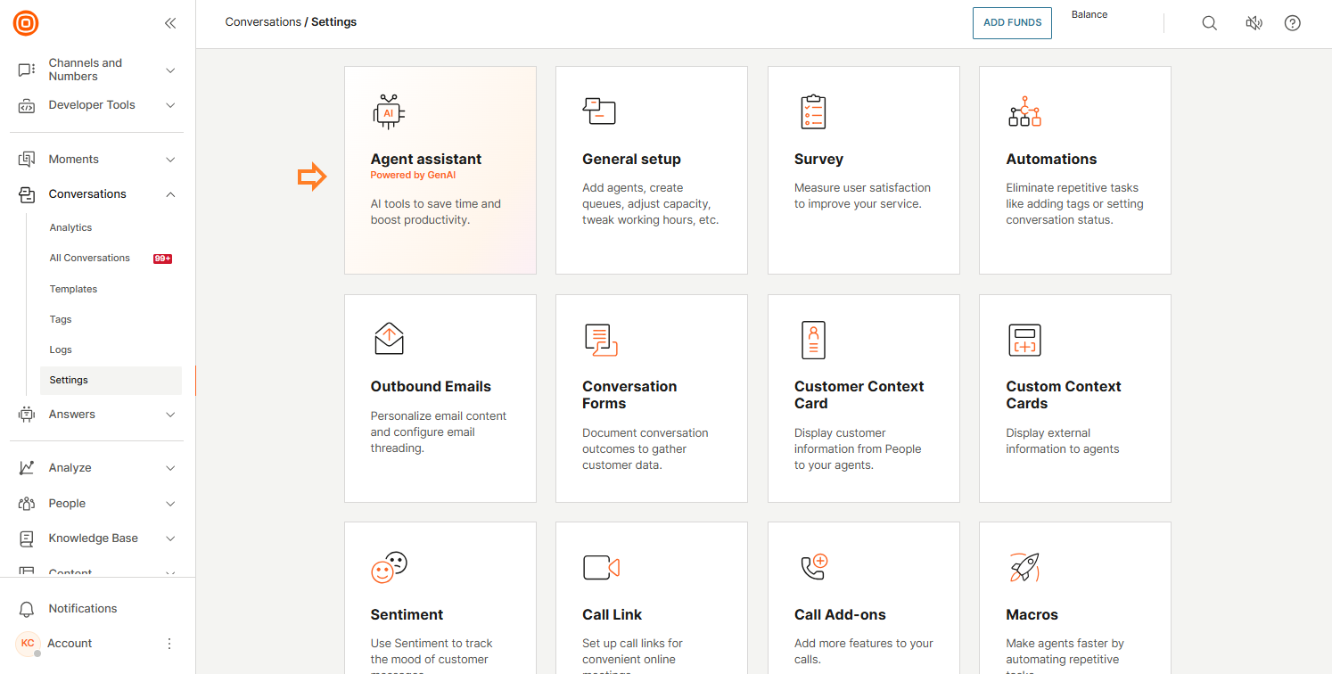
Task: Open Logs under Conversations
Action: 61,349
